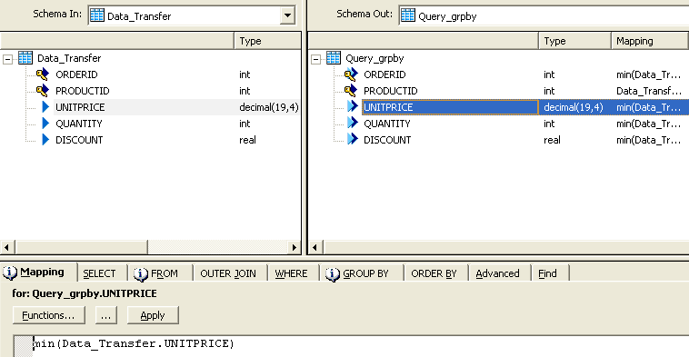Click the key icon beside PRODUCTID in Schema In

pos(43,91)
